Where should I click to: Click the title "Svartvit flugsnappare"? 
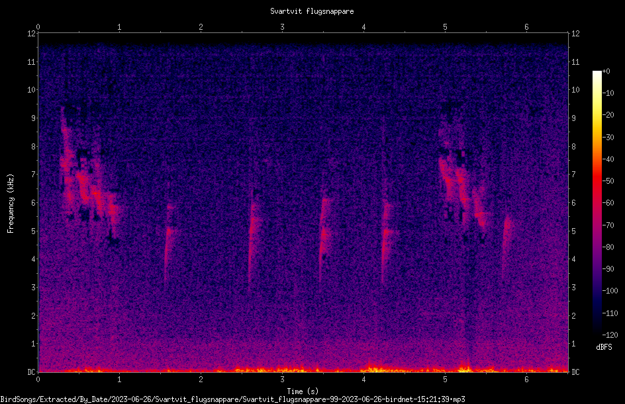[312, 11]
